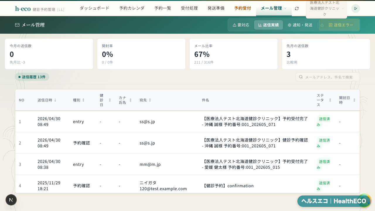Switch to the 通知・発送 tab

pos(300,25)
